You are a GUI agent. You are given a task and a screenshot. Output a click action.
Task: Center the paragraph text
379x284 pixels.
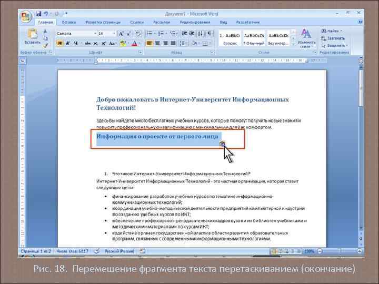(157, 44)
